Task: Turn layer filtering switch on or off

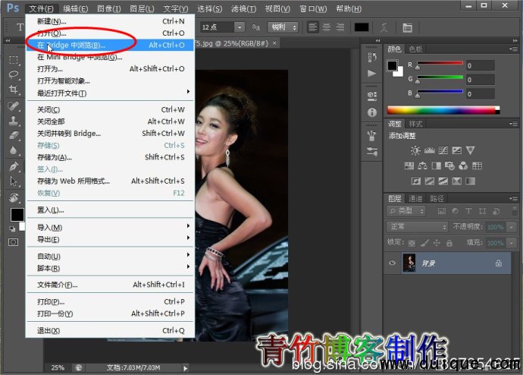Action: click(x=515, y=211)
